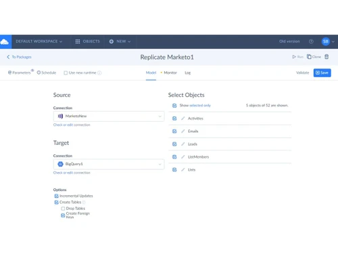Open the New menu
Screen dimensions: 338x254
(120, 41)
